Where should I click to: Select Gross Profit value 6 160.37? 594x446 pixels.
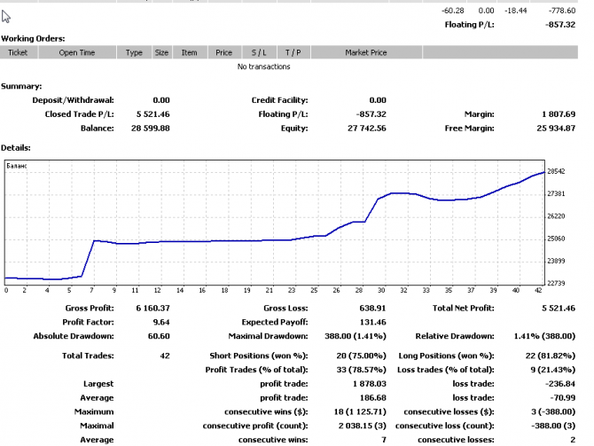pos(152,309)
